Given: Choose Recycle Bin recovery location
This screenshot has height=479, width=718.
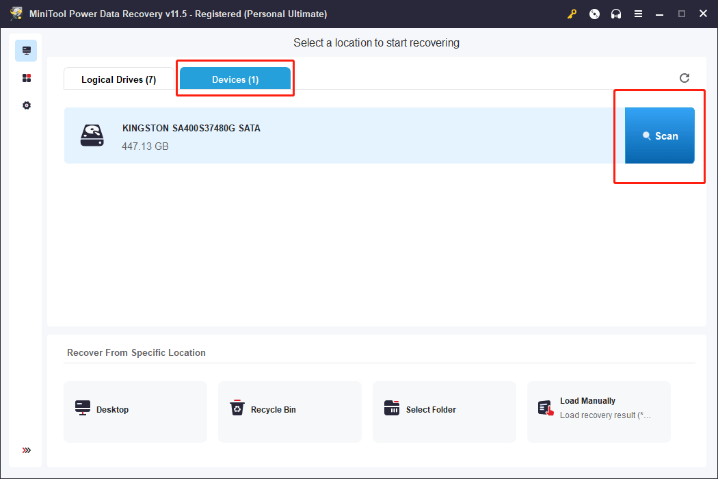Looking at the screenshot, I should (x=290, y=412).
